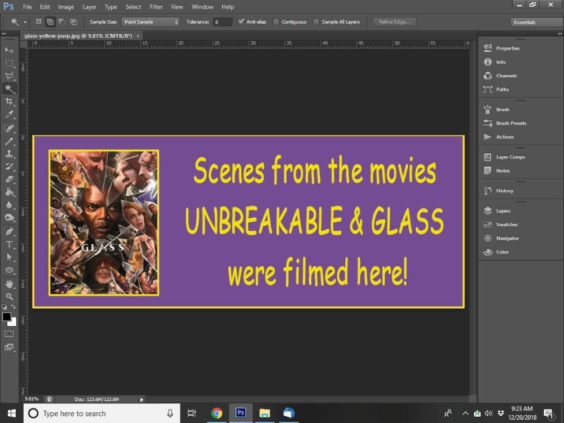Image resolution: width=564 pixels, height=423 pixels.
Task: Click the white background color swatch
Action: pyautogui.click(x=14, y=322)
